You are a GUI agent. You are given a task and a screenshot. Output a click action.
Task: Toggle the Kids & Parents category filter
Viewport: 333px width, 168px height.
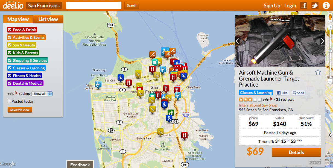(23, 53)
